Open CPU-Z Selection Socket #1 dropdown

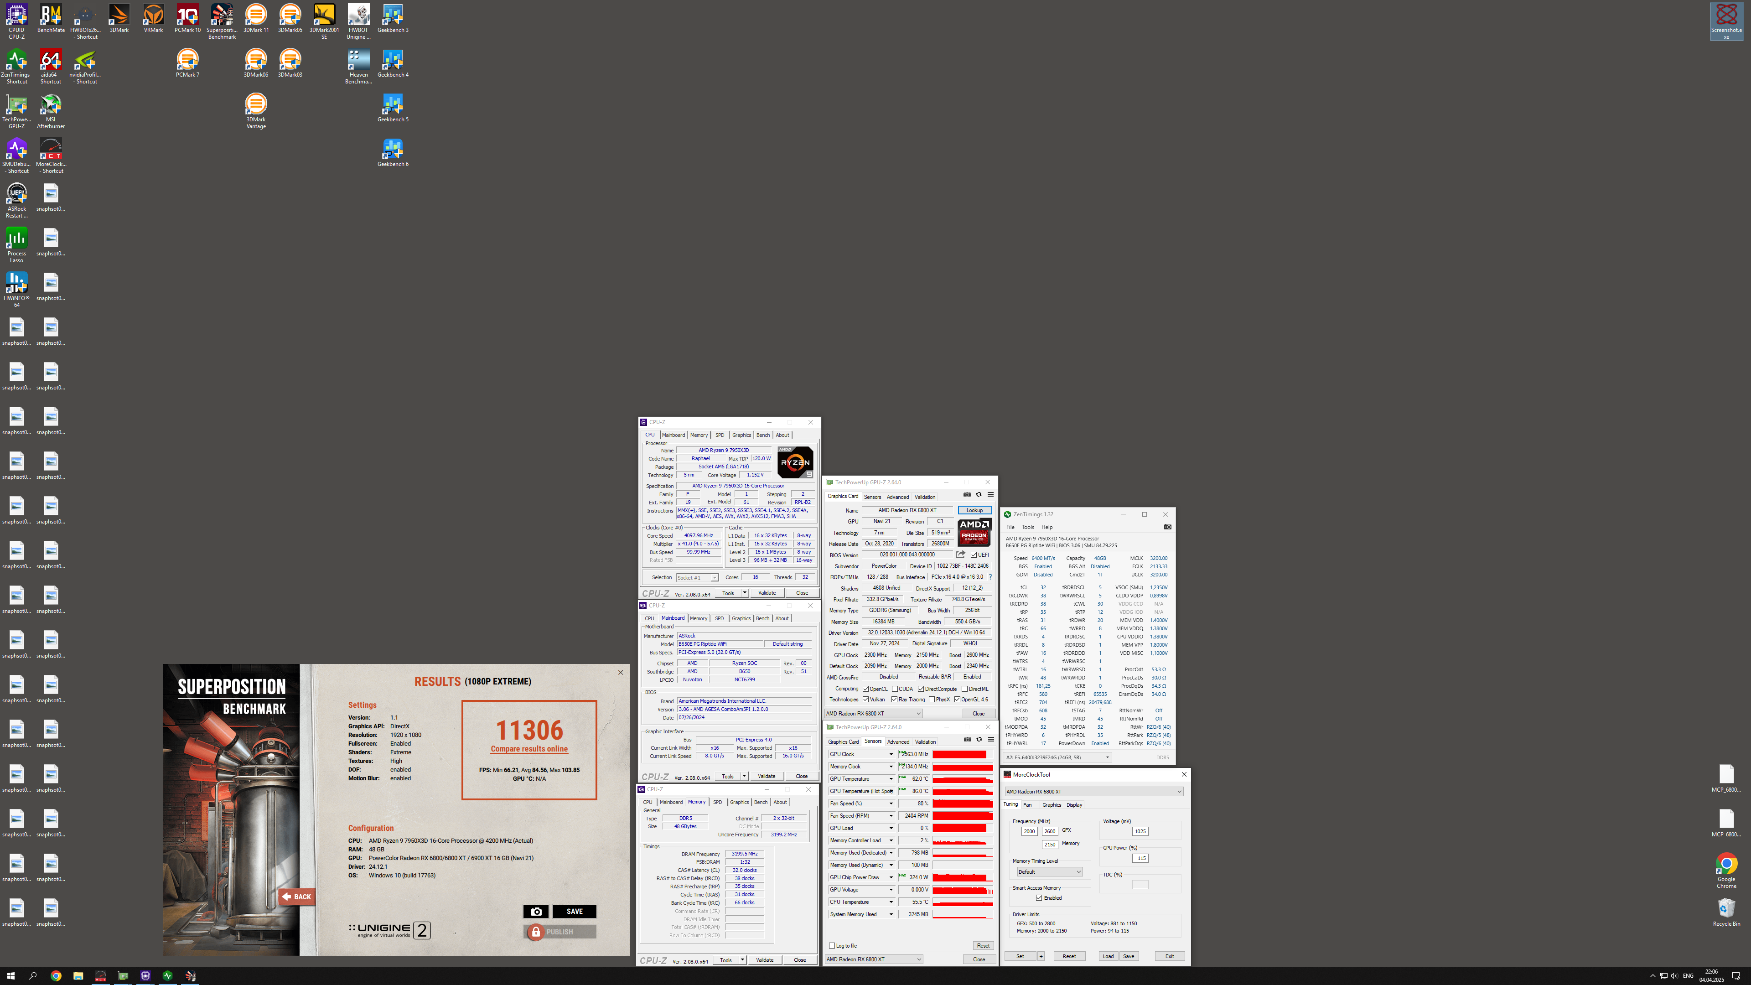697,578
